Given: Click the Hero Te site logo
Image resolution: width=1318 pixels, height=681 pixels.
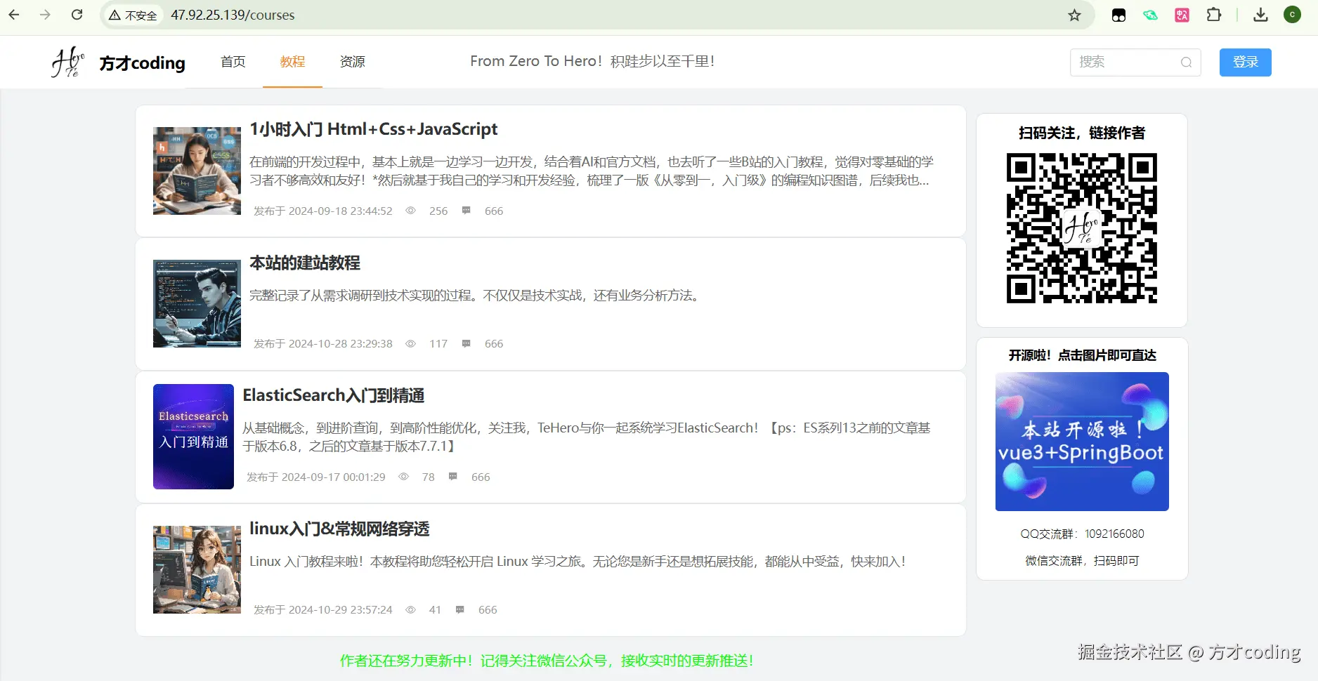Looking at the screenshot, I should pos(68,62).
